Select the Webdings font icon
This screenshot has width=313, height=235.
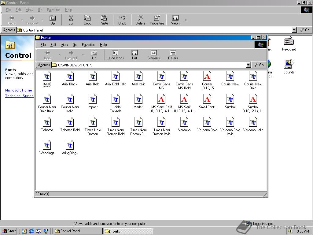[x=47, y=147]
